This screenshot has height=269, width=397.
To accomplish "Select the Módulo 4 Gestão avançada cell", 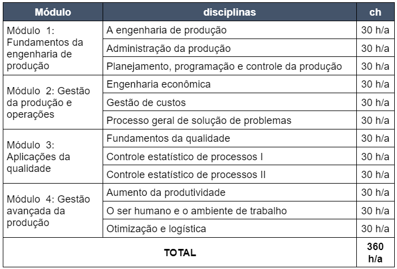I will 53,211.
